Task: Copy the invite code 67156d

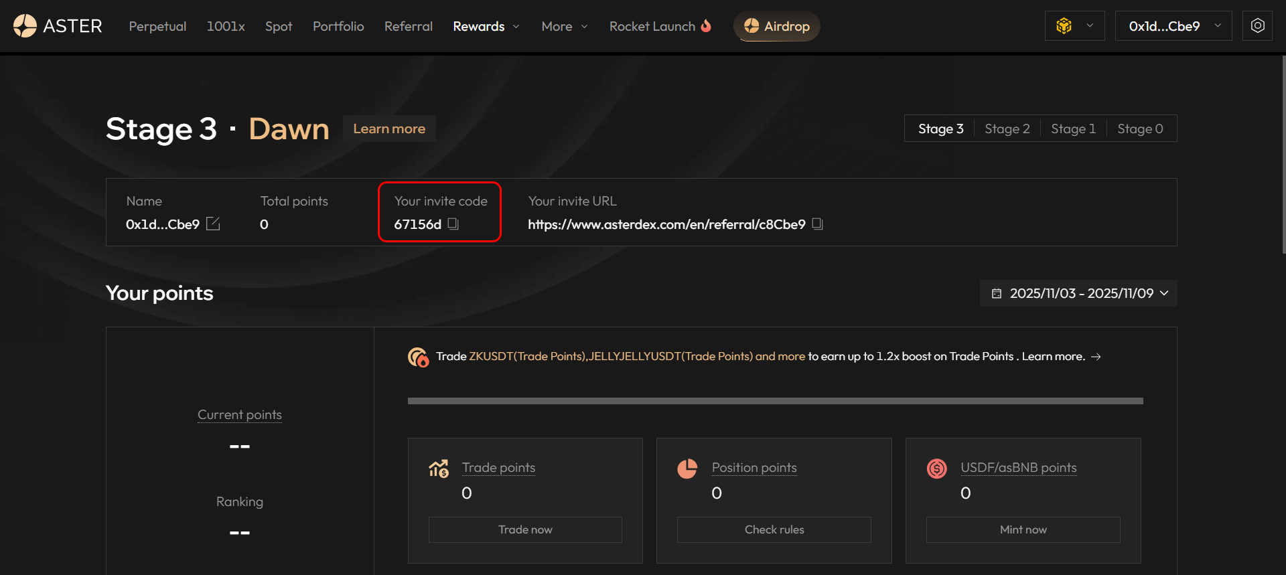Action: click(453, 224)
